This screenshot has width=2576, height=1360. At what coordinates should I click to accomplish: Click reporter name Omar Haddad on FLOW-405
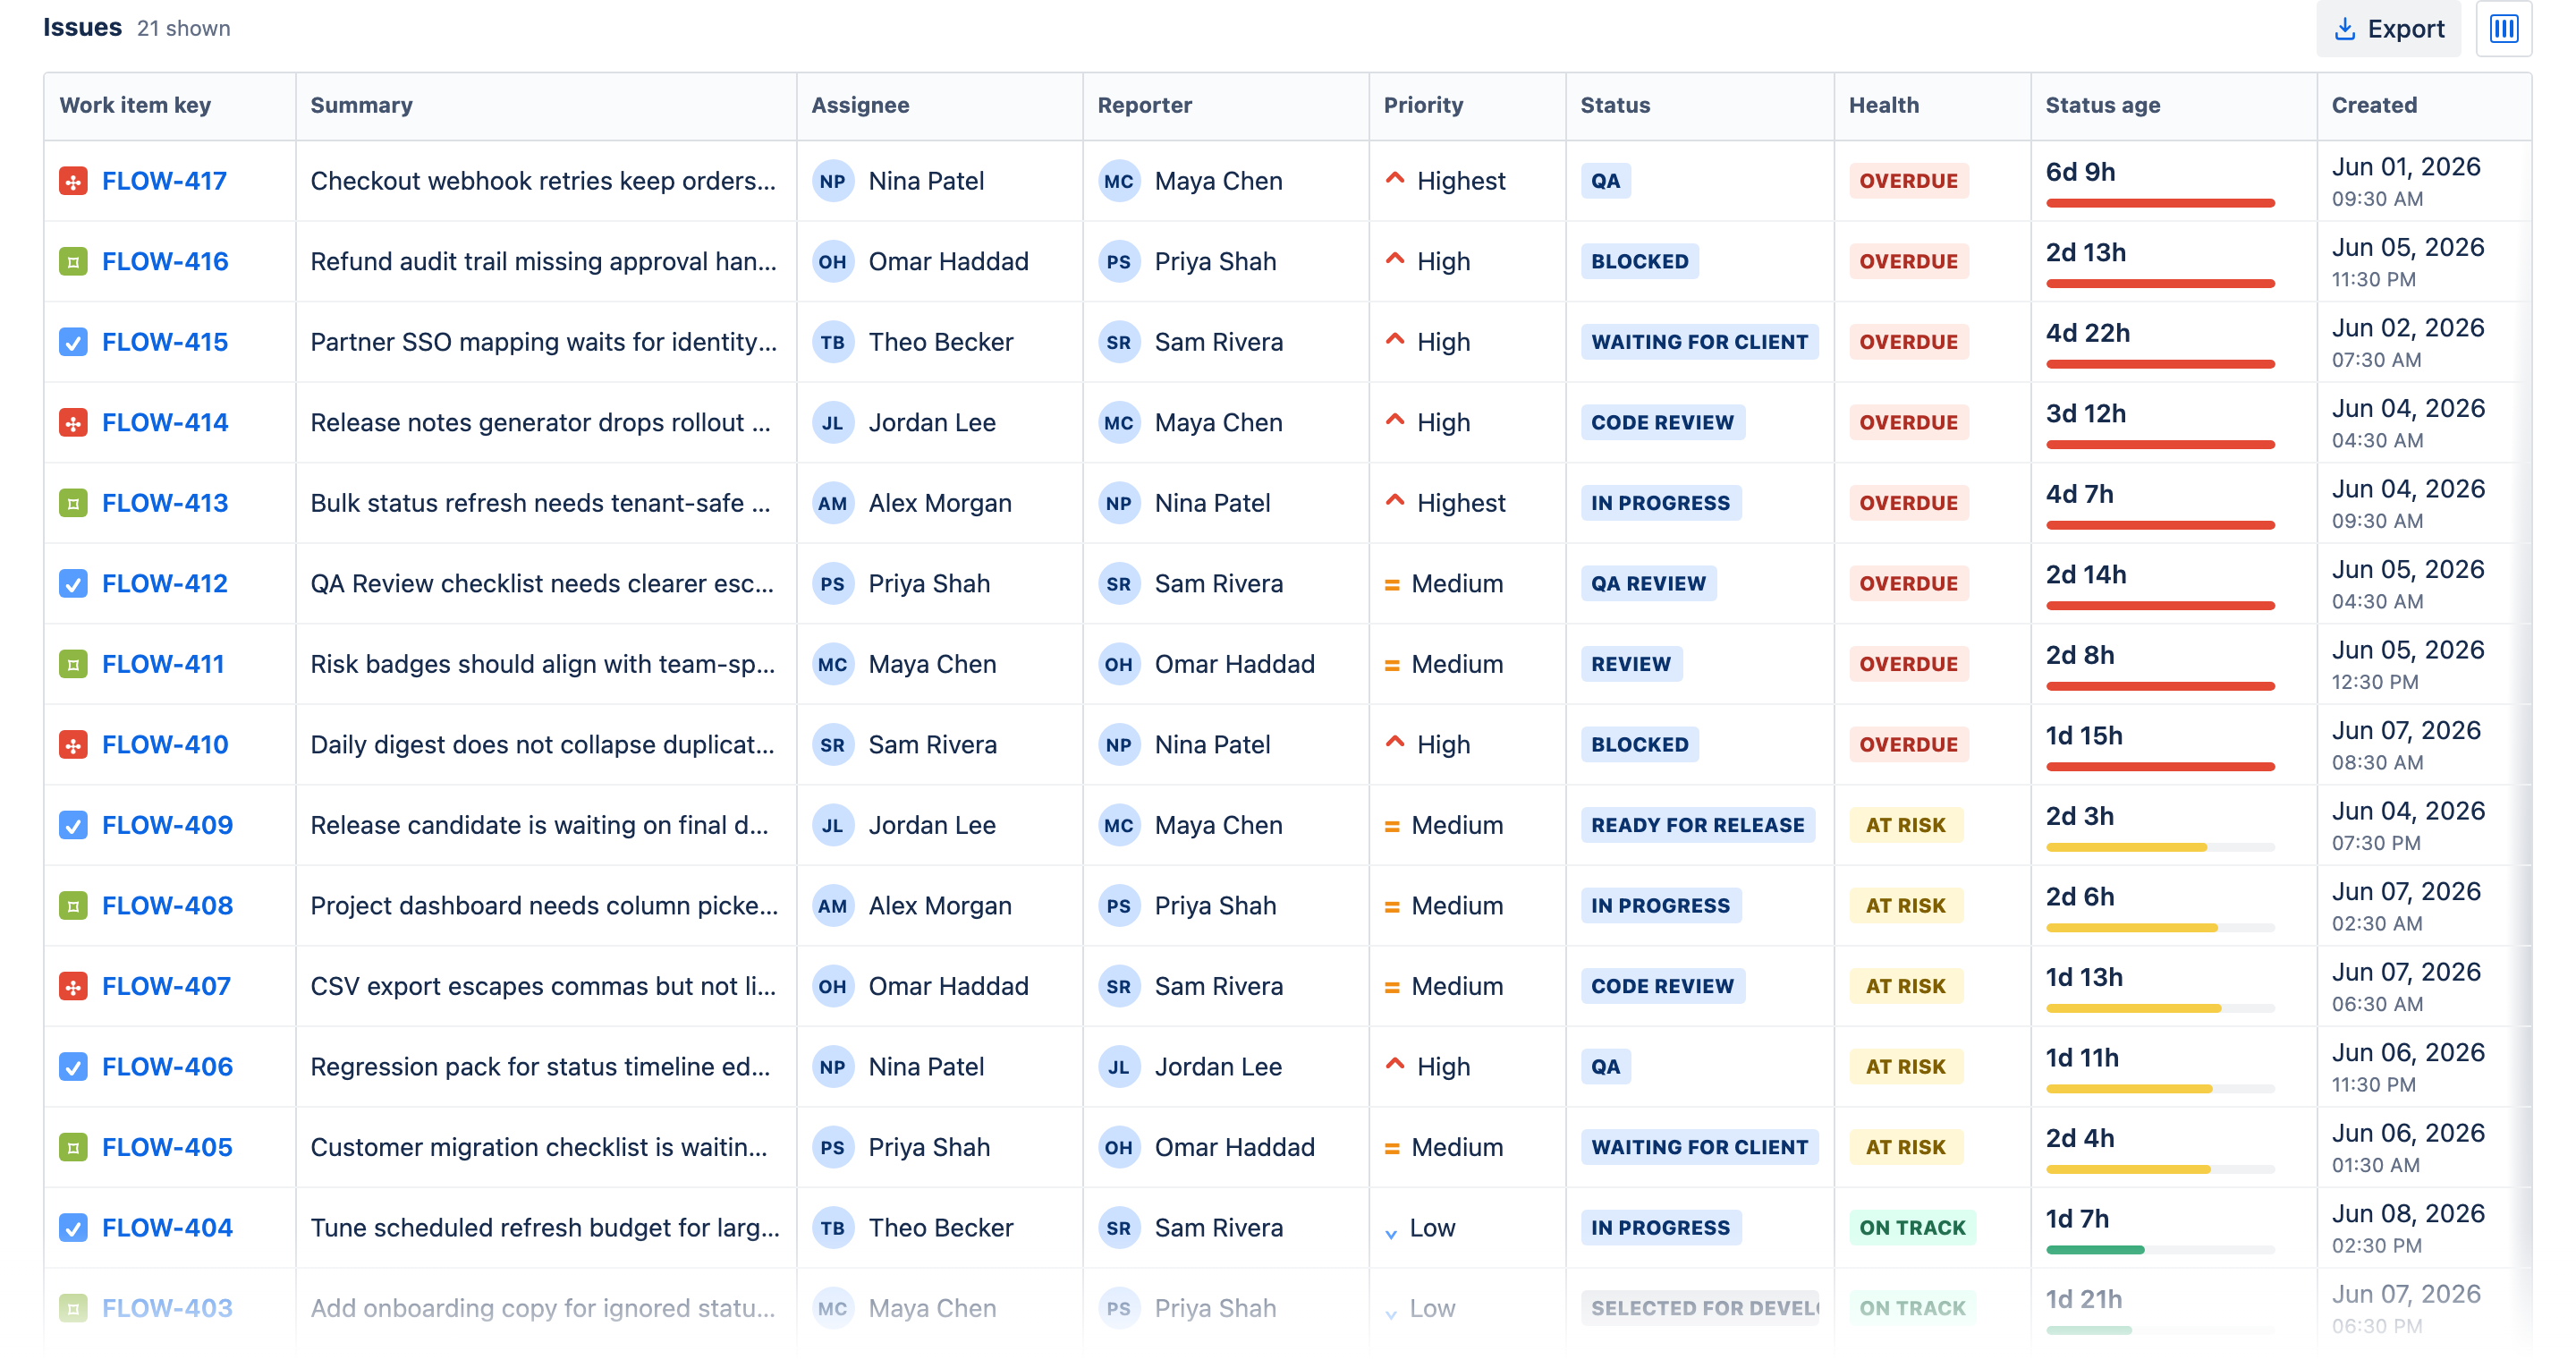[x=1234, y=1147]
